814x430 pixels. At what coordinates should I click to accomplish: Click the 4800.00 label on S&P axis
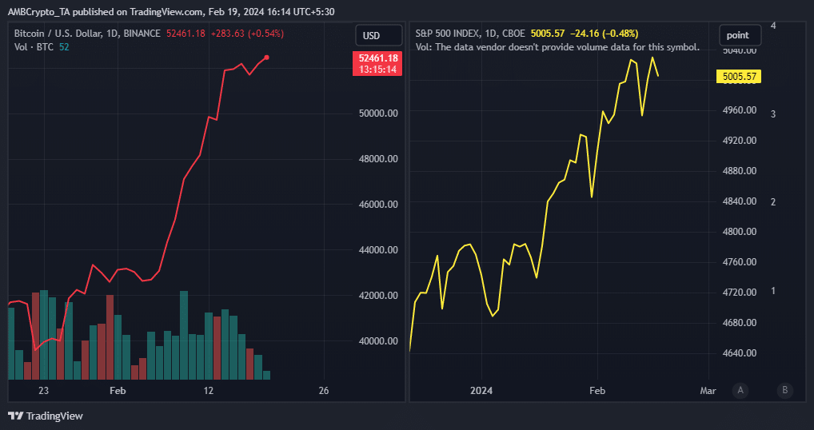[740, 232]
